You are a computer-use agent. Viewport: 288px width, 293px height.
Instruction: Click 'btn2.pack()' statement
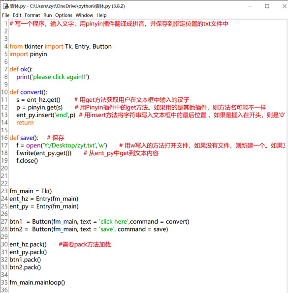click(25, 267)
